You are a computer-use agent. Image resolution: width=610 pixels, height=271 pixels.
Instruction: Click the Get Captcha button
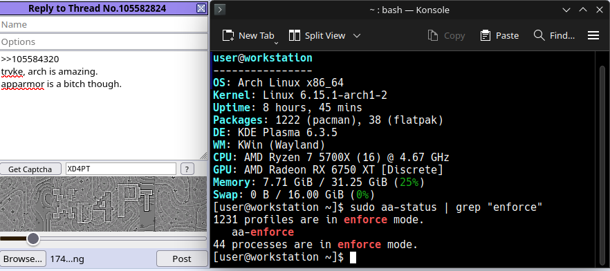tap(30, 169)
